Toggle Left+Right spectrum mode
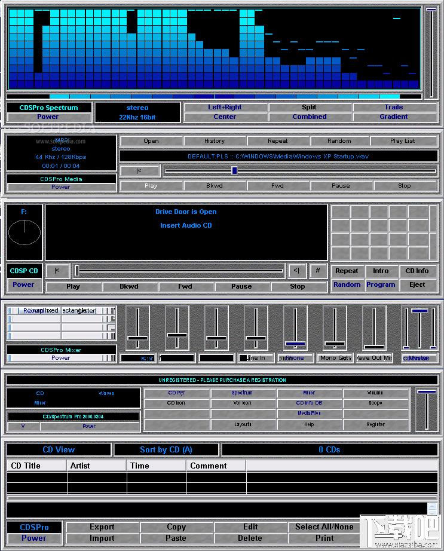 pyautogui.click(x=225, y=107)
